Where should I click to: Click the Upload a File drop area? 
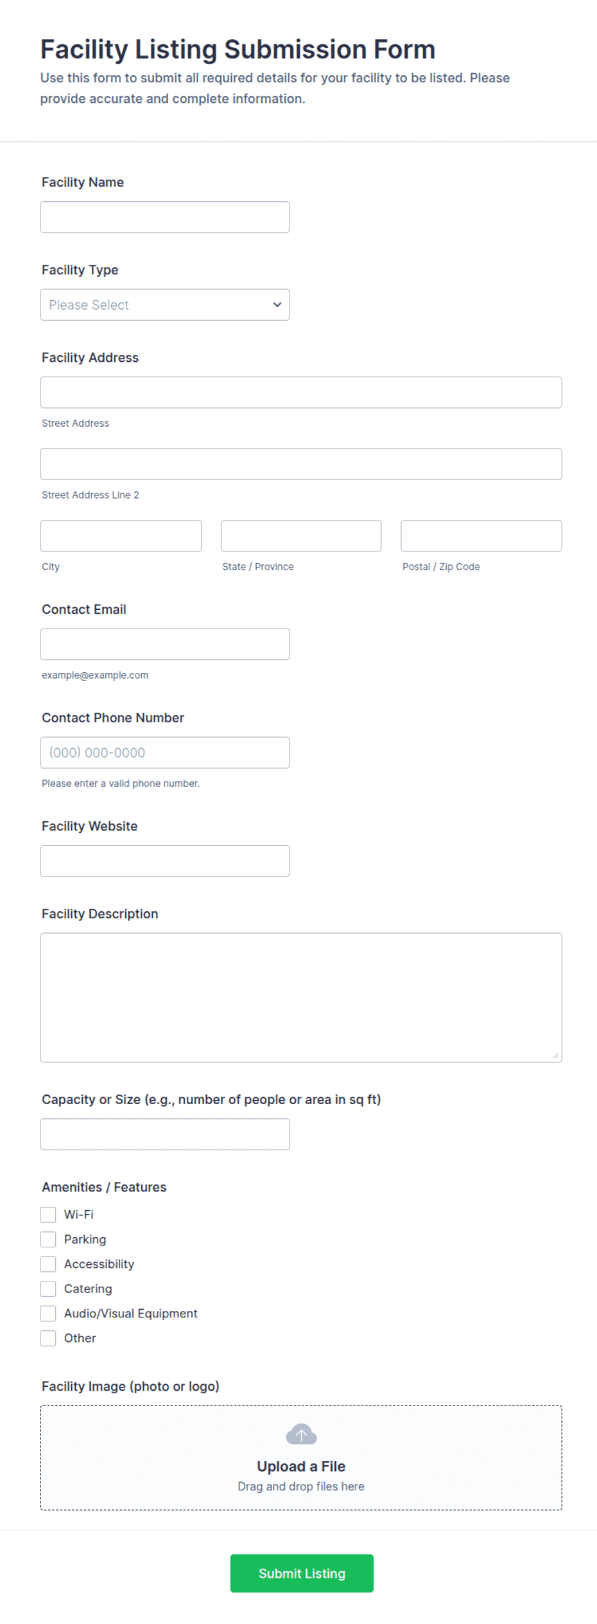301,1458
